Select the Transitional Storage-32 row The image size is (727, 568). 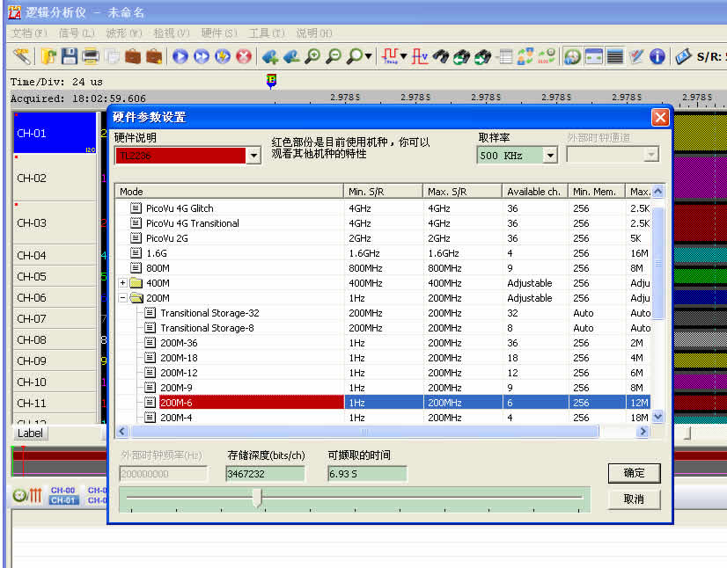coord(383,313)
